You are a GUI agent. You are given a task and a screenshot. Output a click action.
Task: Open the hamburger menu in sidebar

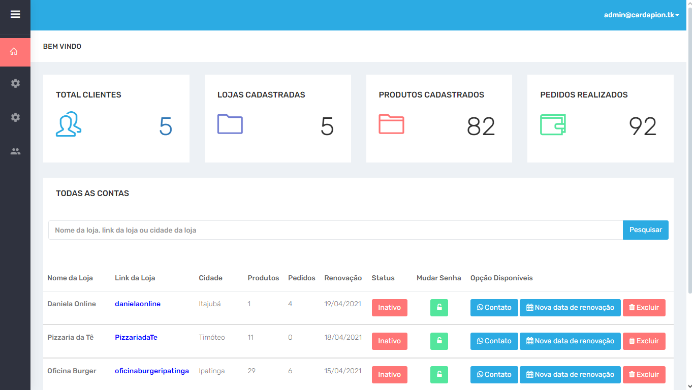[x=15, y=14]
